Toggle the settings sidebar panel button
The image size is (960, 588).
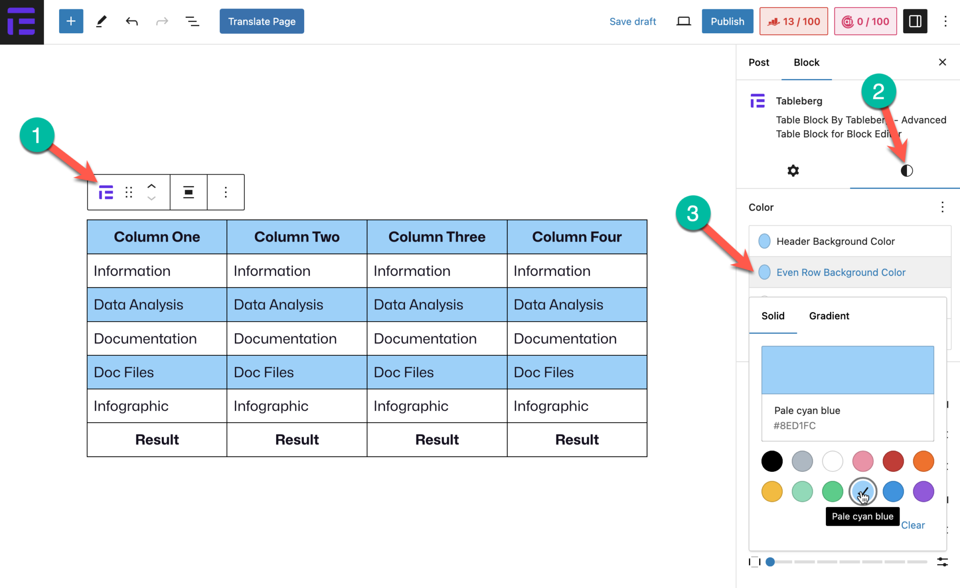coord(915,22)
